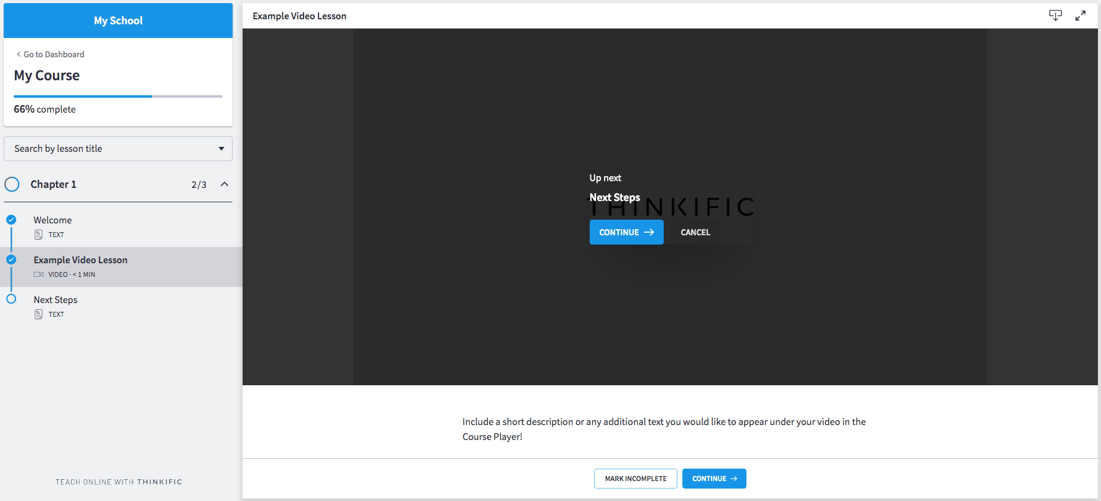Cancel the Up next autoplay

(x=695, y=232)
